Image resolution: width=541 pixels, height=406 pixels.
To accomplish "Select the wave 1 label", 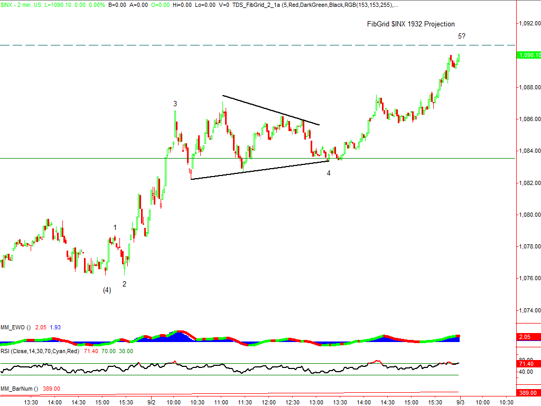I will (115, 227).
